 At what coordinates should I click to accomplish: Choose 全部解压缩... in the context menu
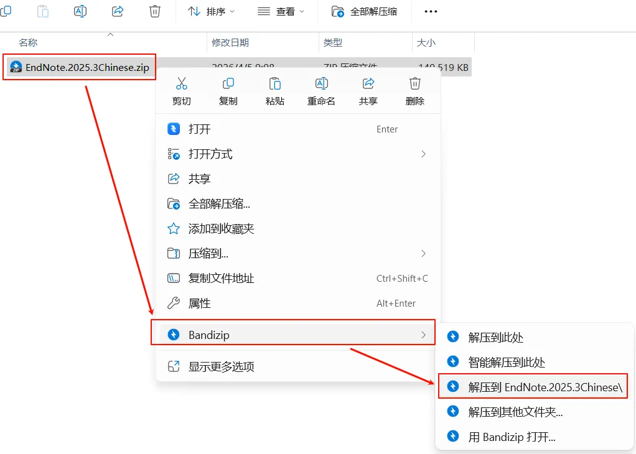[x=298, y=203]
